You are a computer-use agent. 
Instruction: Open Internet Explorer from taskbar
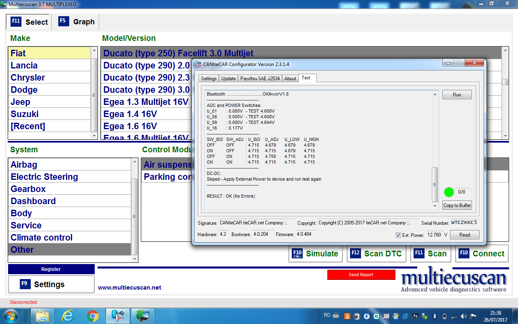(67, 315)
